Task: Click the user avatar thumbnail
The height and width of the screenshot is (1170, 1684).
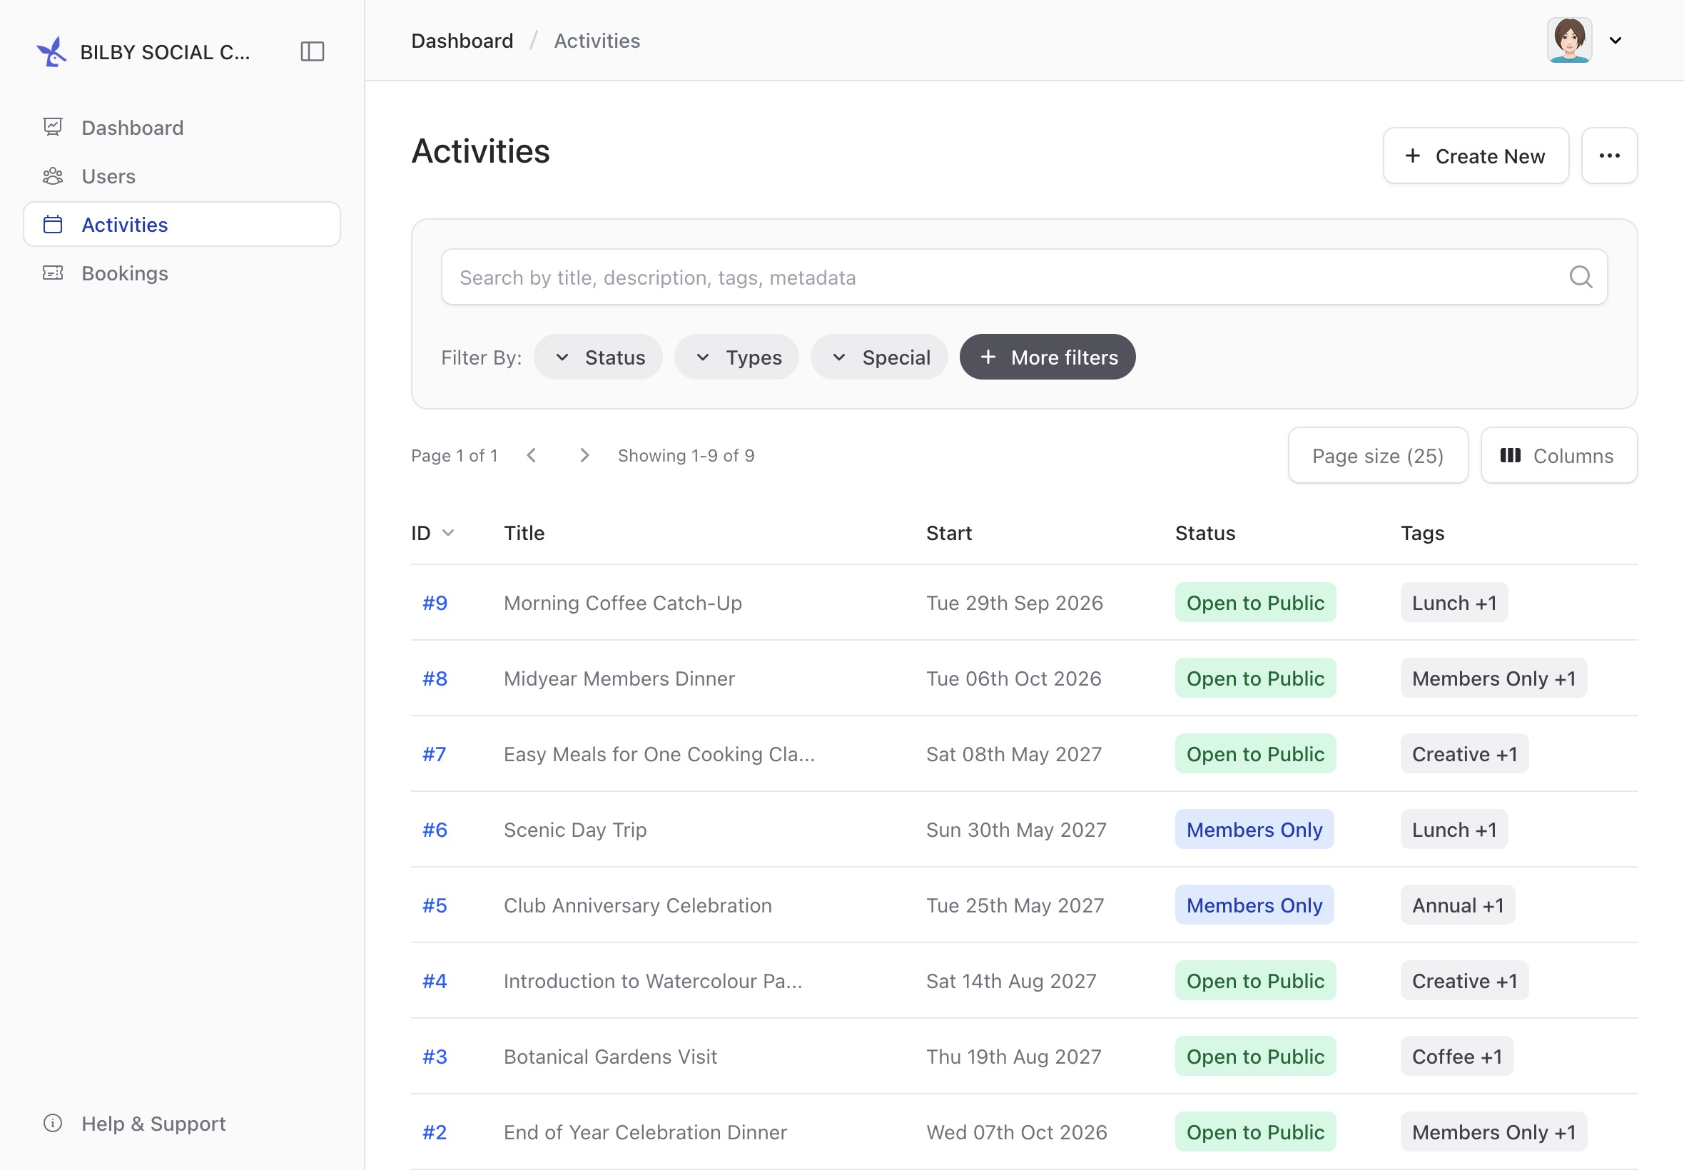Action: pyautogui.click(x=1569, y=41)
